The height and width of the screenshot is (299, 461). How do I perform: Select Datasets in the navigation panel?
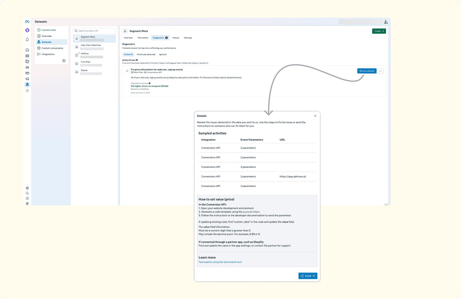(x=51, y=42)
